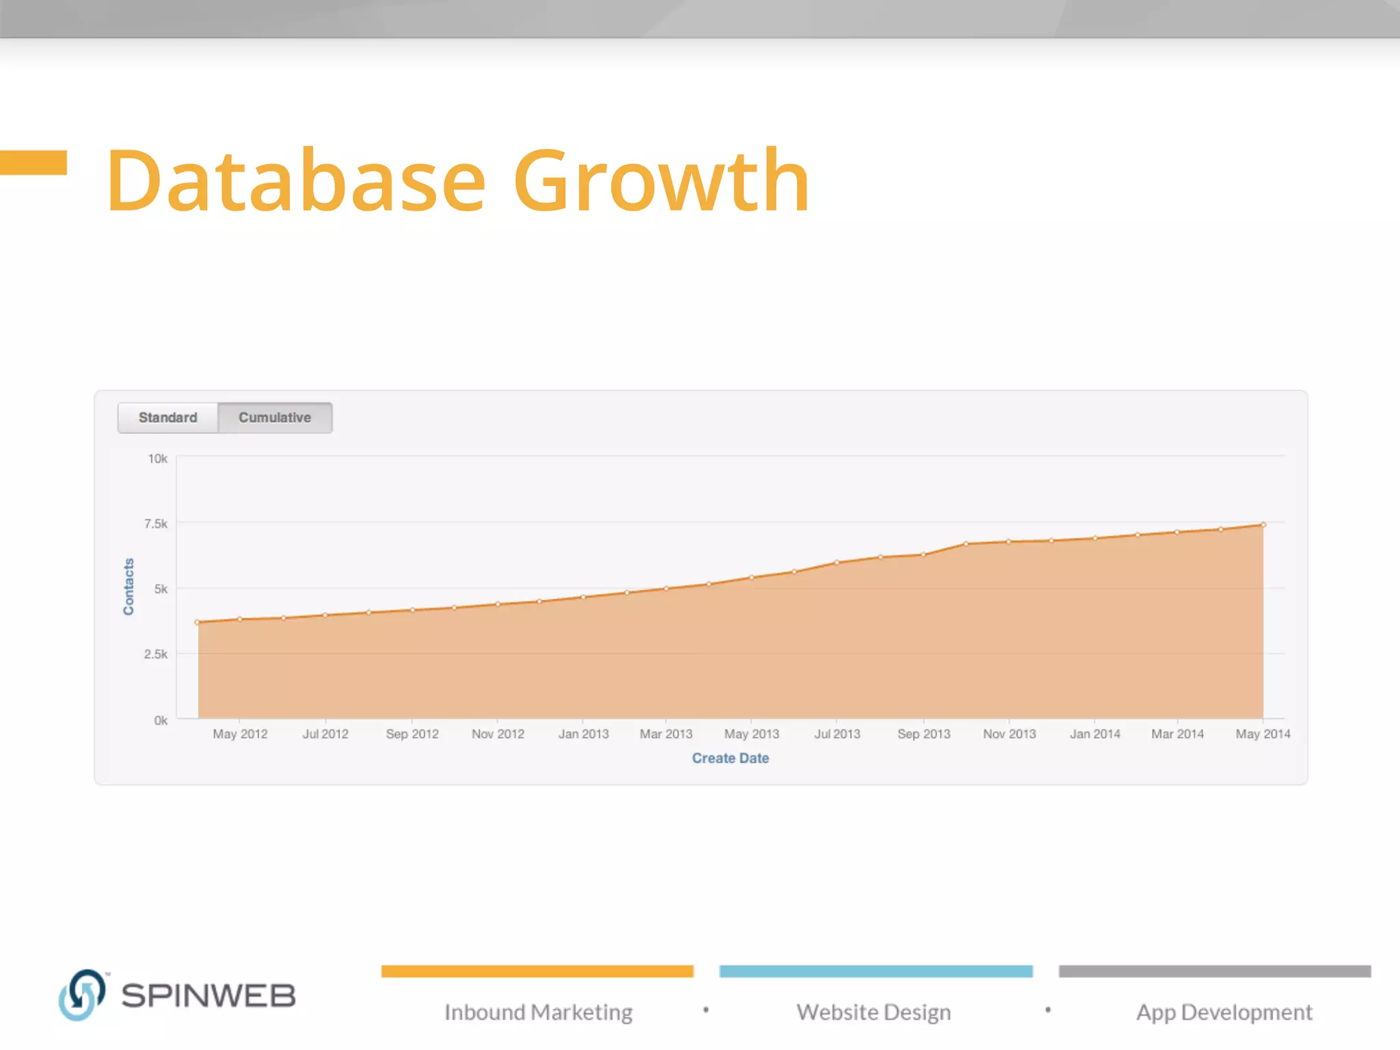Click the blue bar above Website Design
The image size is (1400, 1050).
click(876, 971)
